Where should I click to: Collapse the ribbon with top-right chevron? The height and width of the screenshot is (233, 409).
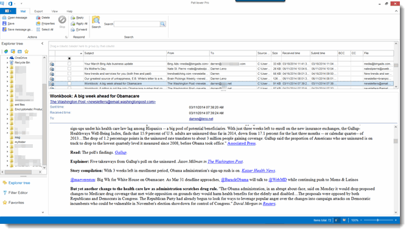396,11
